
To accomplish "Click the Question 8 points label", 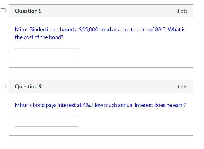I will pyautogui.click(x=182, y=11).
